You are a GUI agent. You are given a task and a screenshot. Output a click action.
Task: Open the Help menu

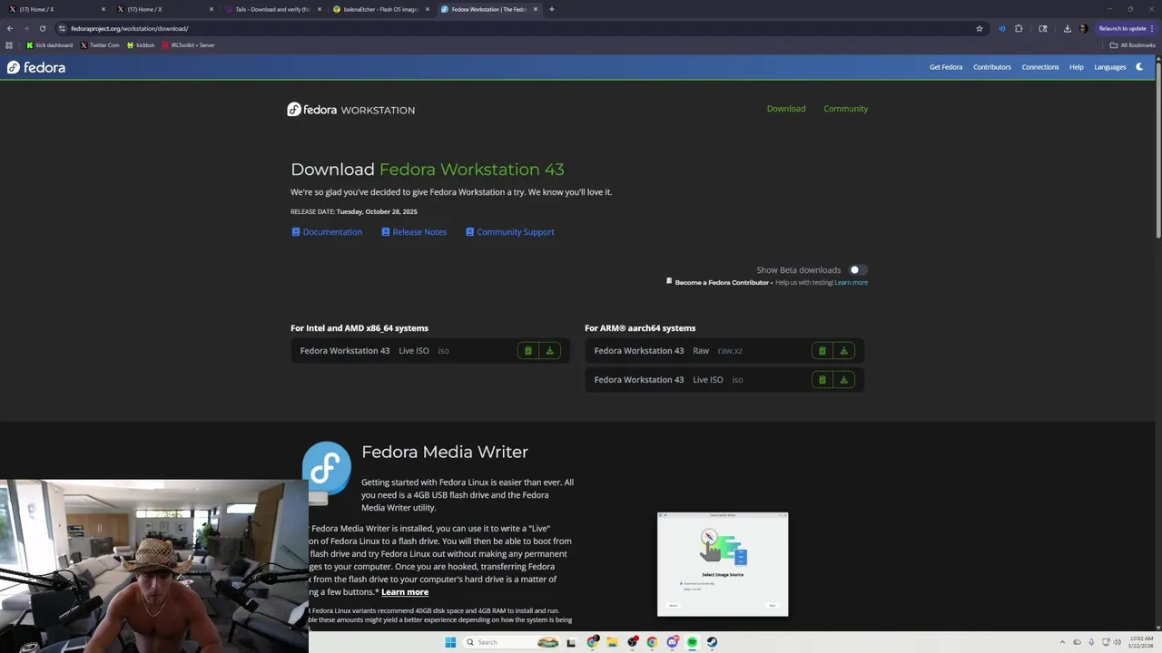pyautogui.click(x=1076, y=67)
